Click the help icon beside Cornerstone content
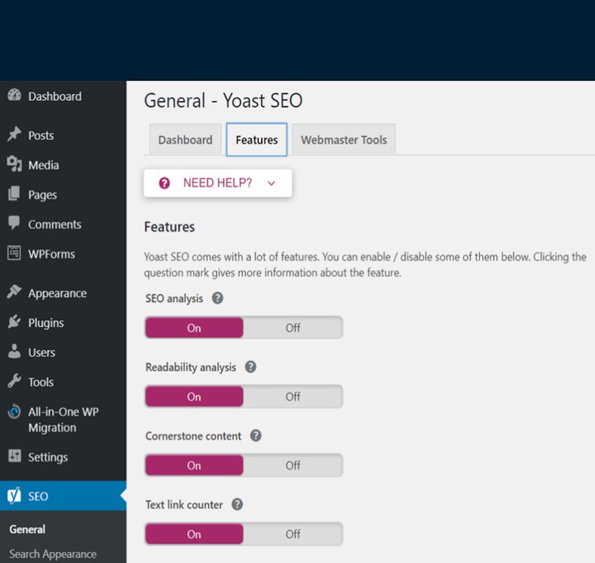 coord(256,436)
